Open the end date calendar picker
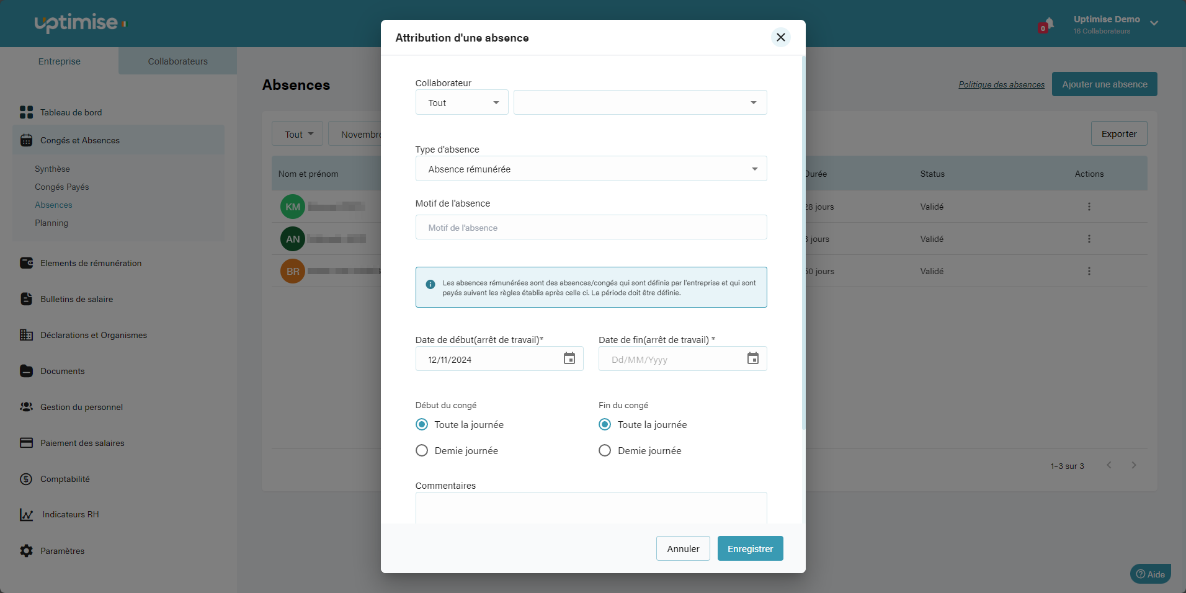 pyautogui.click(x=753, y=359)
